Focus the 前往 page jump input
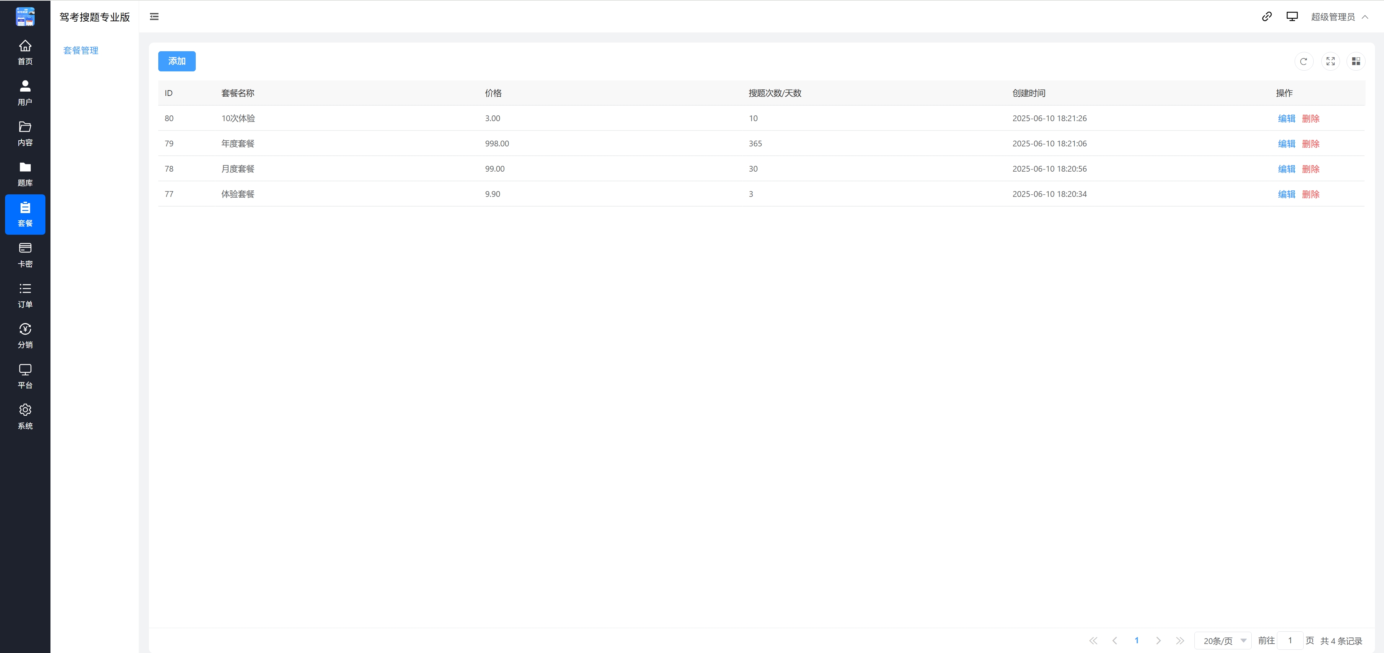The width and height of the screenshot is (1384, 653). click(1290, 641)
